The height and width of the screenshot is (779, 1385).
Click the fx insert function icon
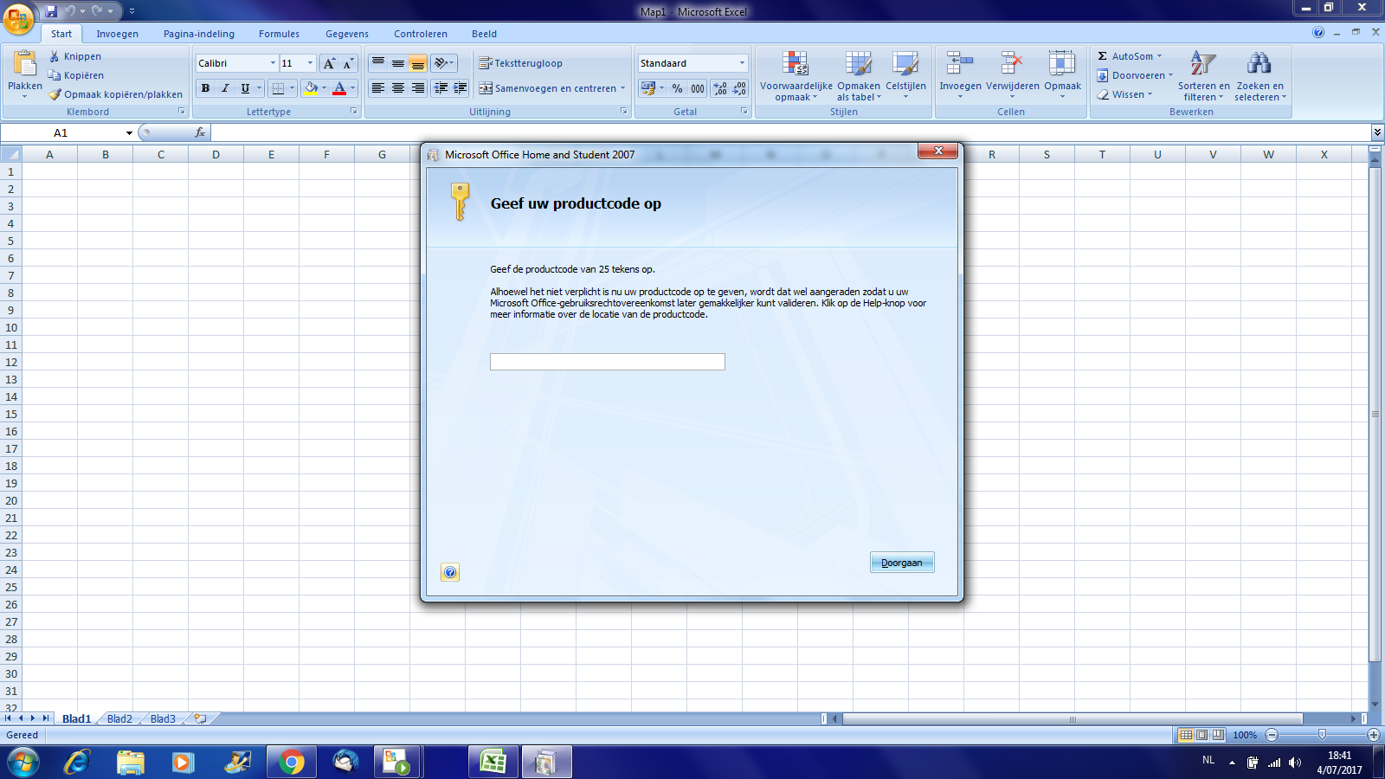(x=200, y=132)
